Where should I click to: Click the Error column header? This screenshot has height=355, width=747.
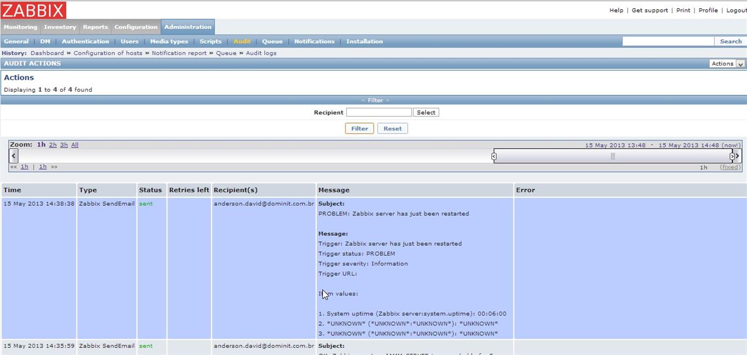631,190
